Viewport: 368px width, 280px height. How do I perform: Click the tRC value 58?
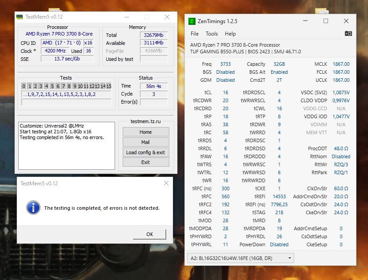225,132
